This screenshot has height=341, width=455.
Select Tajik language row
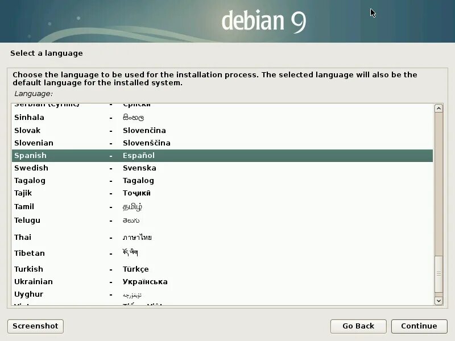point(222,193)
